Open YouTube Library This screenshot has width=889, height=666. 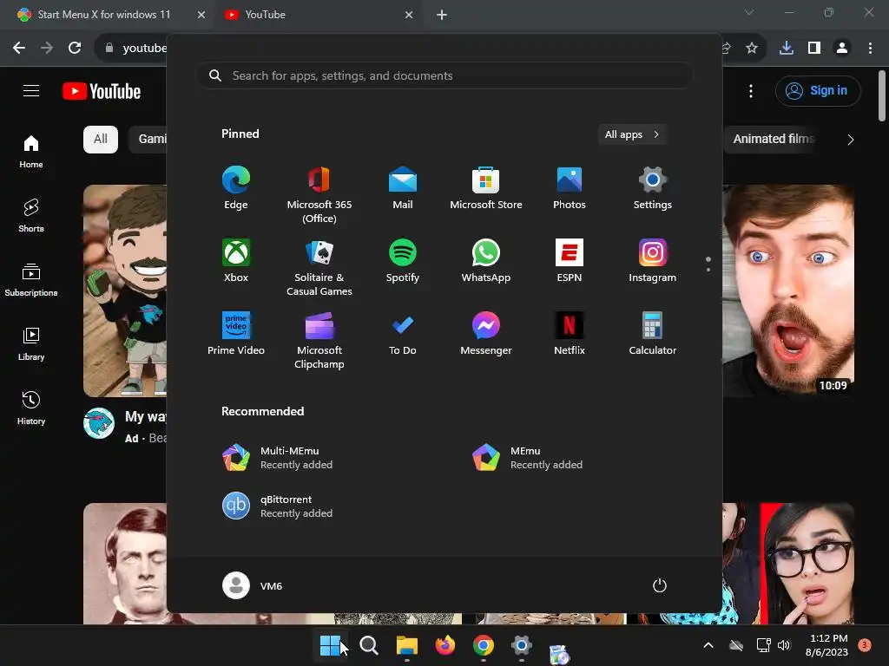coord(31,344)
